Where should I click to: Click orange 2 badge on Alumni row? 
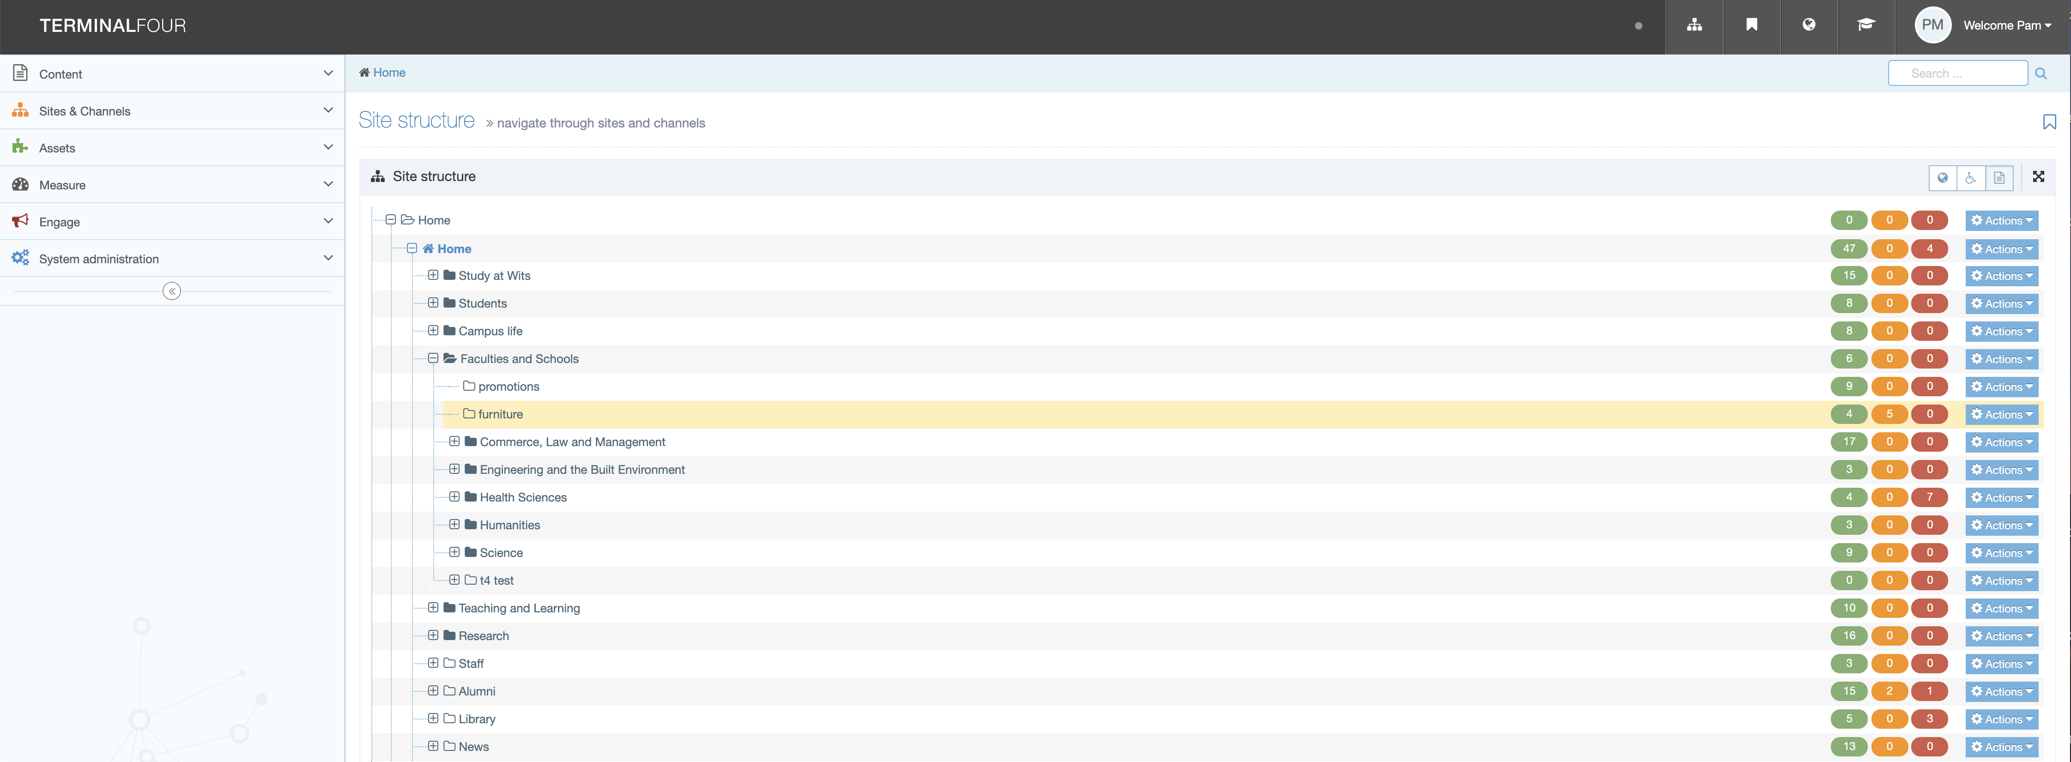pos(1889,690)
